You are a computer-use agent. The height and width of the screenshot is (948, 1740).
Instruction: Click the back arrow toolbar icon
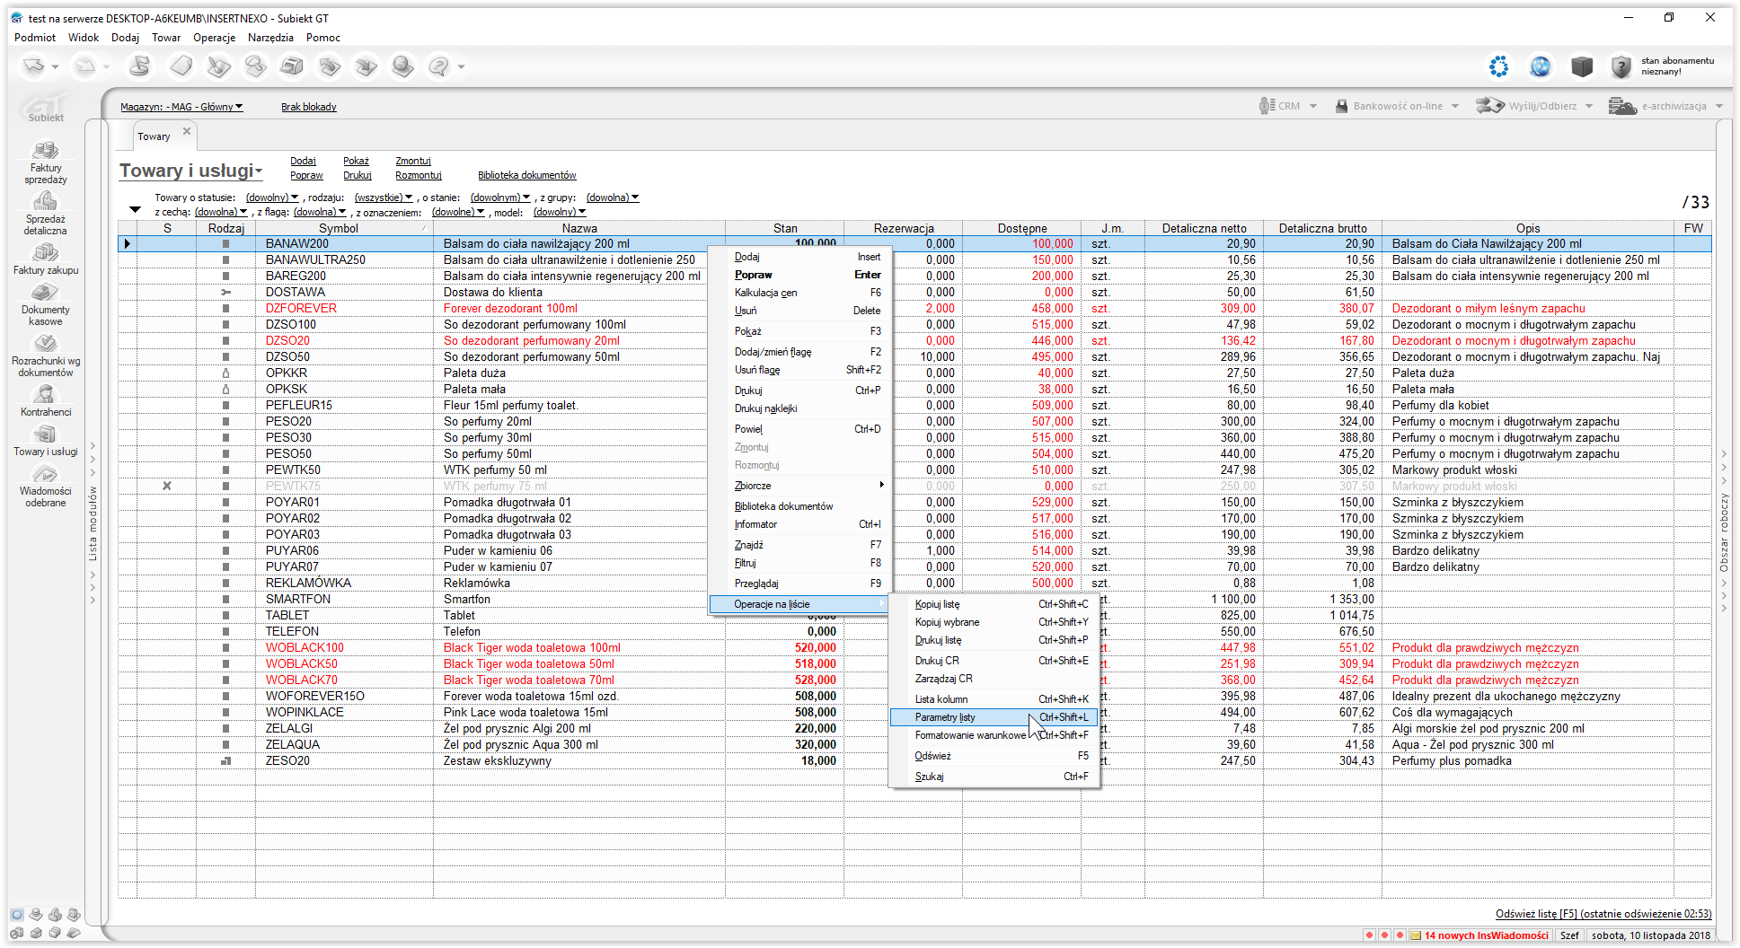[33, 66]
